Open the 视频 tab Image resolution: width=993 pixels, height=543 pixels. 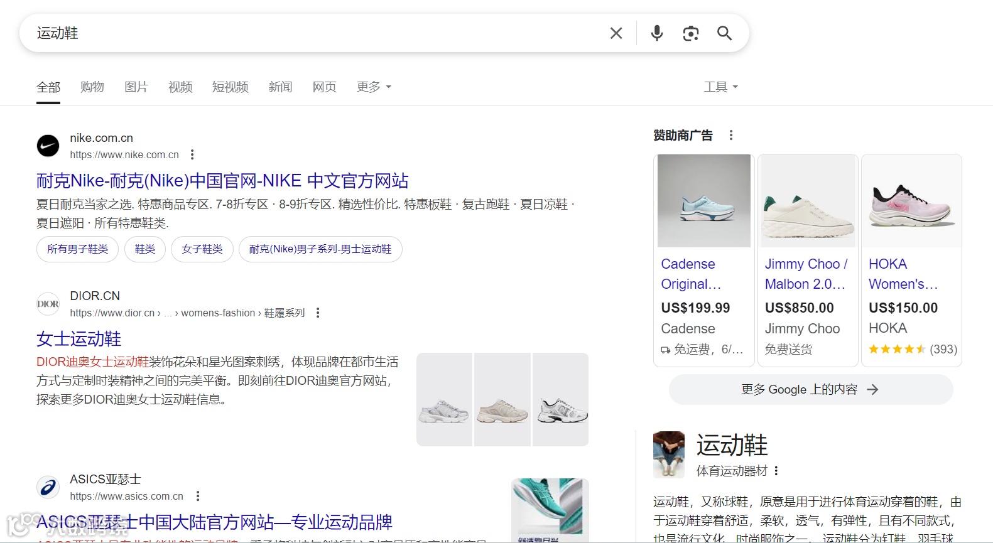click(180, 87)
